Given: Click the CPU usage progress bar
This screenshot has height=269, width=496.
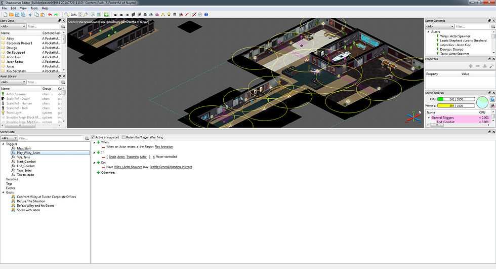Looking at the screenshot, I should coord(456,99).
